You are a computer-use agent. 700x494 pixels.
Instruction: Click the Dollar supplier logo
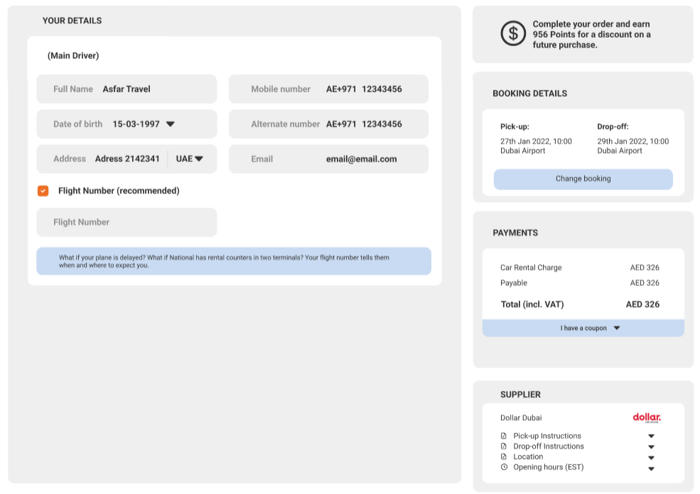tap(647, 417)
